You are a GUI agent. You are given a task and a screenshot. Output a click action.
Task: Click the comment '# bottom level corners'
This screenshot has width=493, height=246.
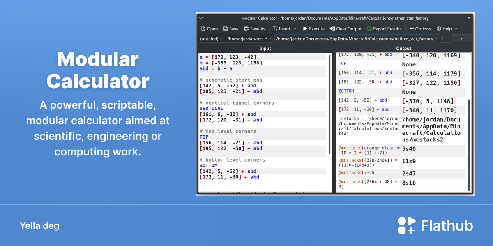click(x=232, y=160)
